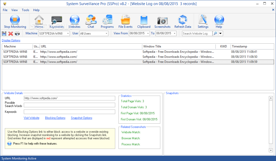Viewport: 276px width, 161px height.
Task: Click the Snapshots scrollbar down arrow
Action: click(x=271, y=150)
